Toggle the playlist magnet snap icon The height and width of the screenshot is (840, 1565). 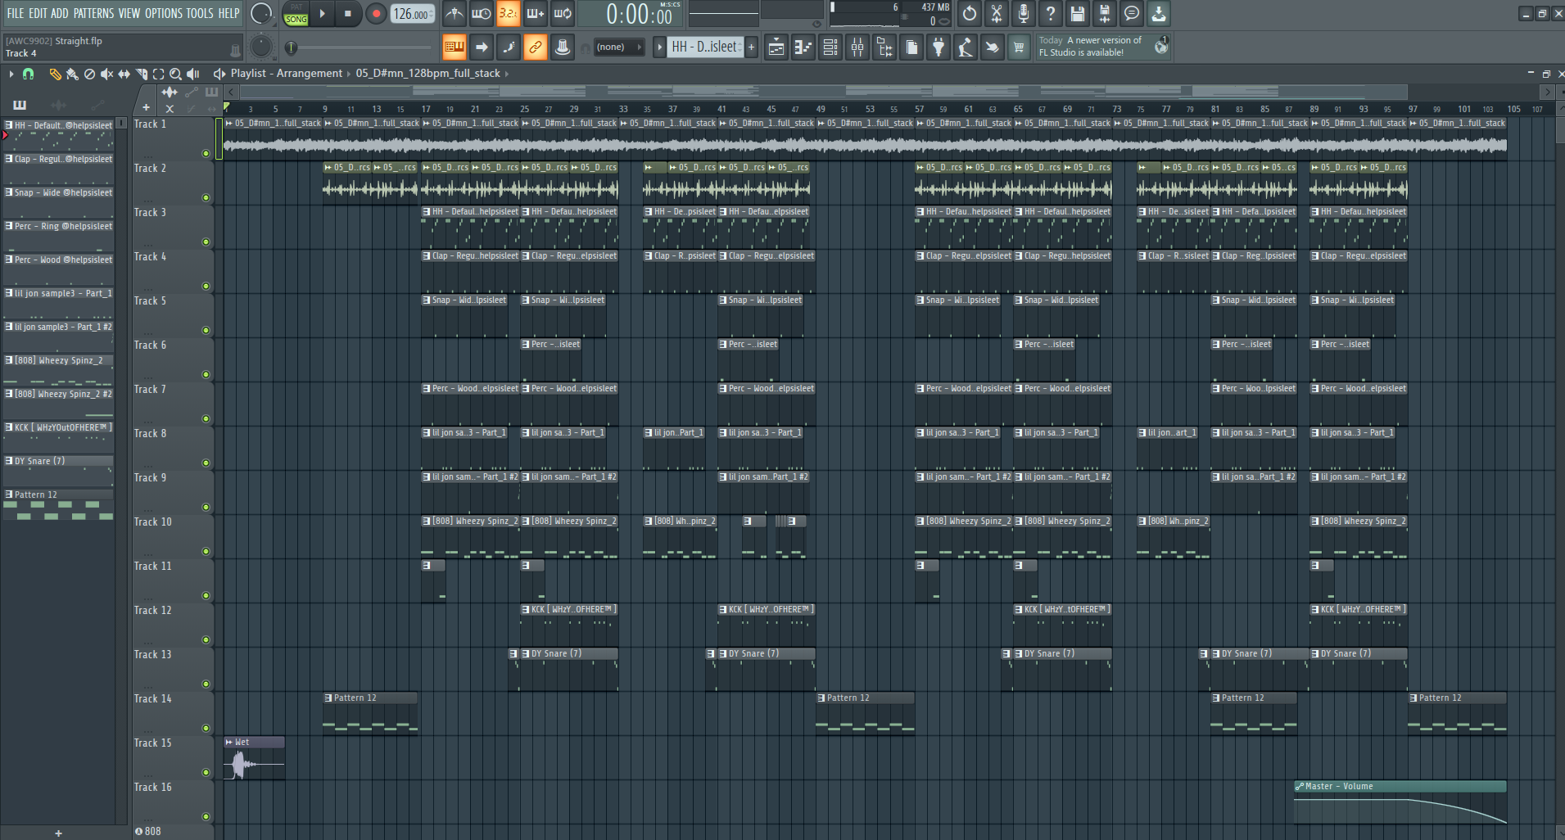coord(28,74)
